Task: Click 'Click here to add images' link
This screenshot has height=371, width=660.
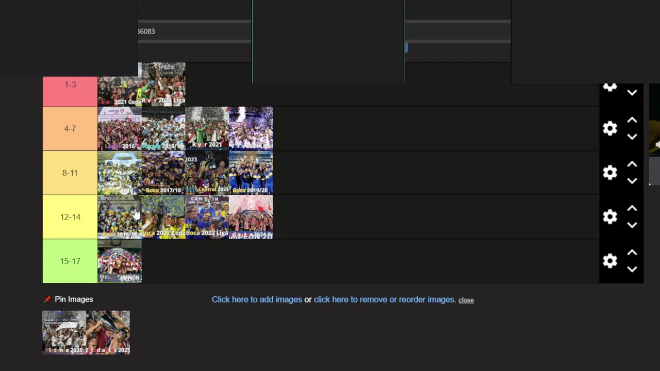Action: (257, 299)
